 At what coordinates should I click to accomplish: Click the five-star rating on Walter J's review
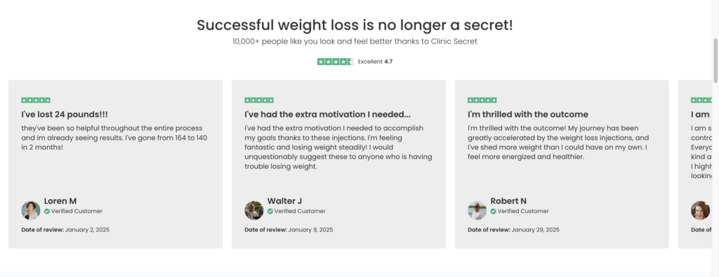(x=259, y=100)
